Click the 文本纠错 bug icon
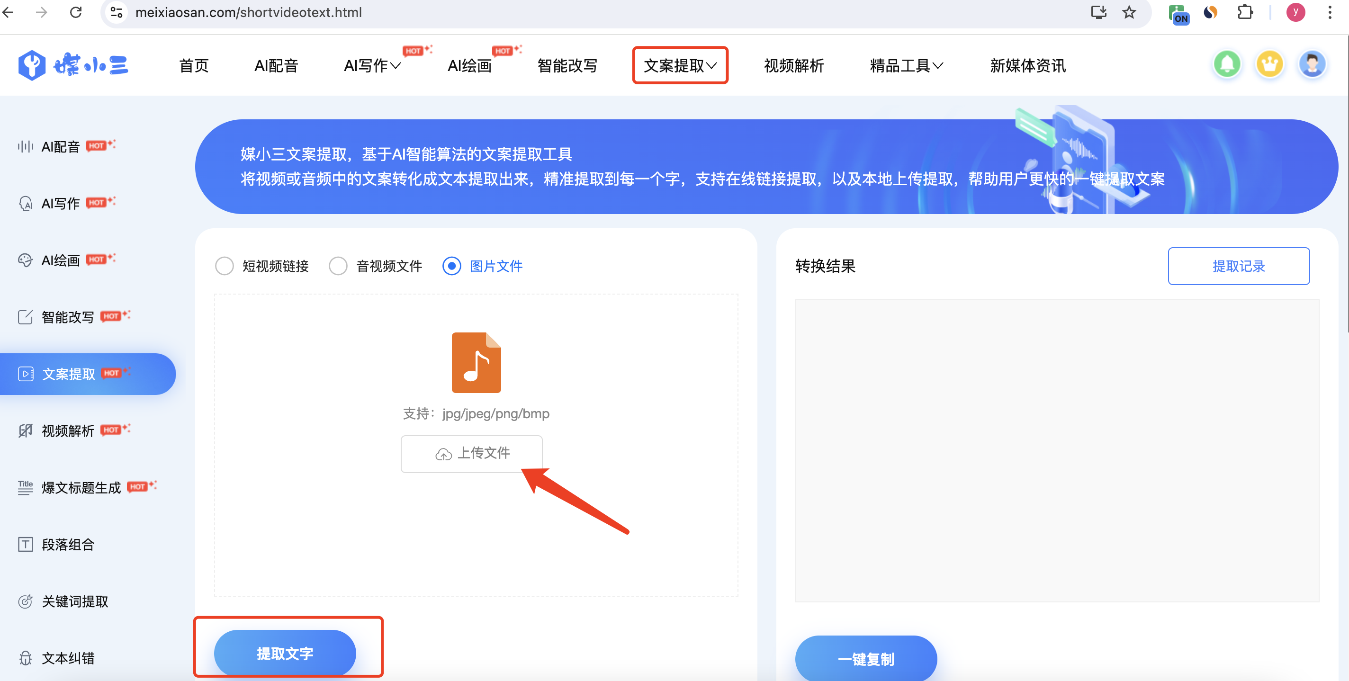The height and width of the screenshot is (681, 1349). 25,657
